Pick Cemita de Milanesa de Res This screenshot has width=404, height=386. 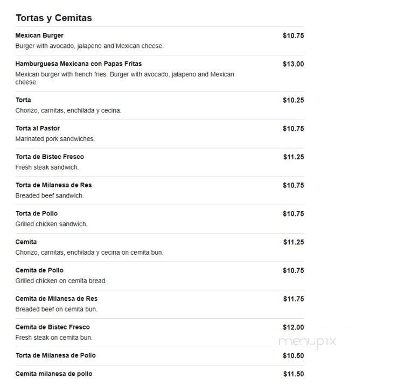(x=57, y=298)
